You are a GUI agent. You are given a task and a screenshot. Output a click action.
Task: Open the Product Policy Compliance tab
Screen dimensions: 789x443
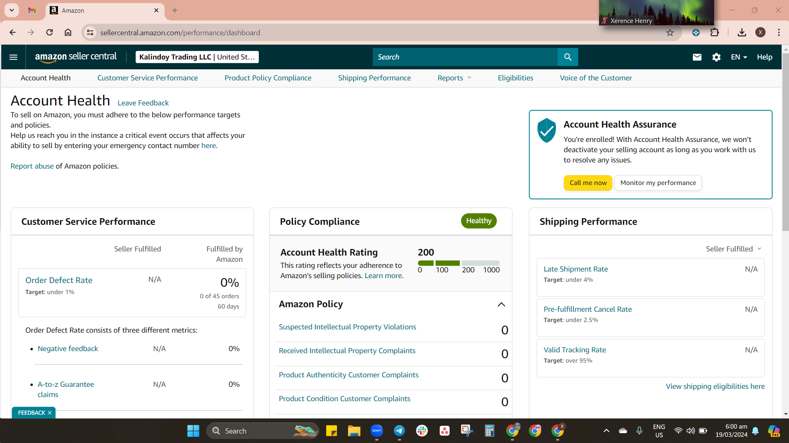point(268,78)
